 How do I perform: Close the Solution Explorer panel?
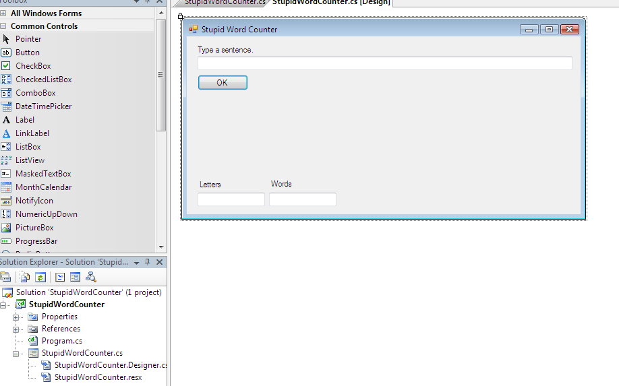tap(160, 262)
